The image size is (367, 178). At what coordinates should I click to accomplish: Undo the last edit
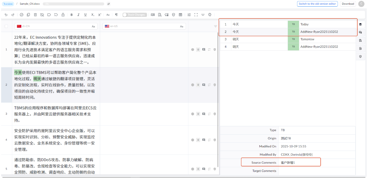tap(6, 15)
